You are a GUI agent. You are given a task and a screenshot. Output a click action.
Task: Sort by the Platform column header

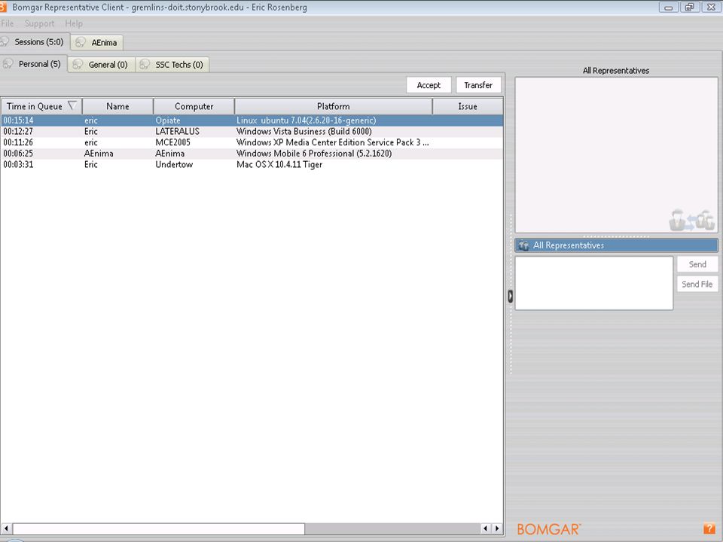tap(334, 106)
